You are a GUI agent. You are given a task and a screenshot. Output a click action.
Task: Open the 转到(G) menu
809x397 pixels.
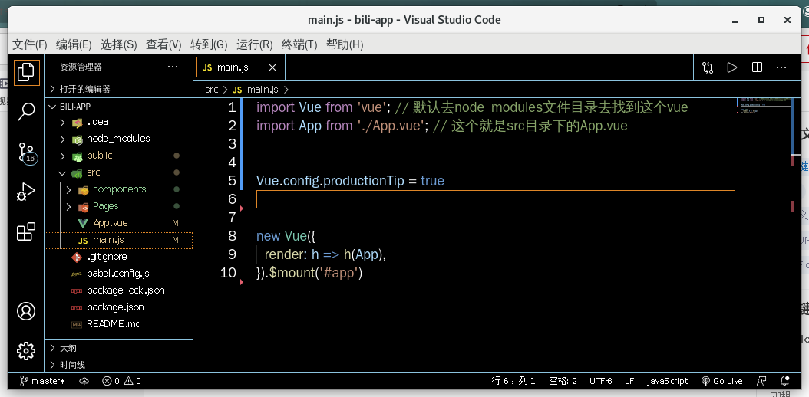pyautogui.click(x=209, y=44)
